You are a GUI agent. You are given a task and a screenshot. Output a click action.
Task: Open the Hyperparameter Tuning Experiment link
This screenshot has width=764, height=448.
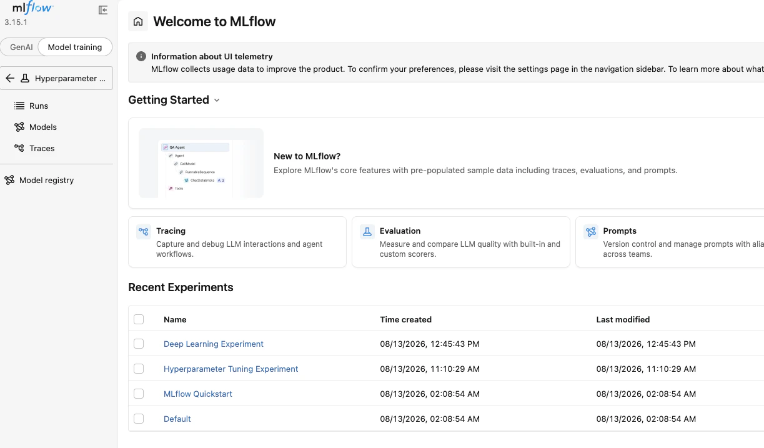(x=231, y=369)
